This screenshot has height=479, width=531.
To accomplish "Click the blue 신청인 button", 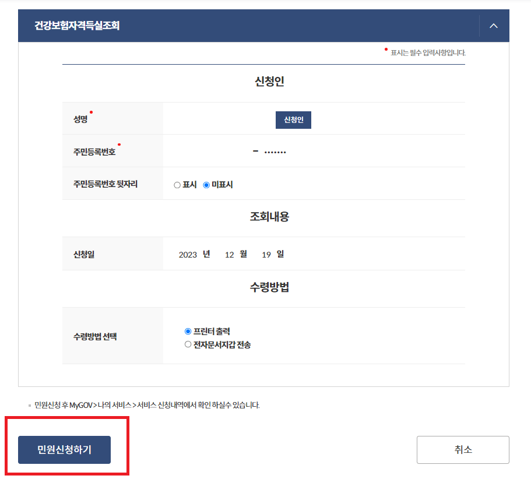I will pyautogui.click(x=293, y=119).
